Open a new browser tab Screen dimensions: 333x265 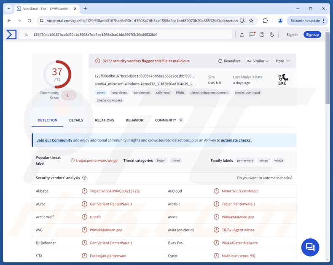tap(85, 9)
